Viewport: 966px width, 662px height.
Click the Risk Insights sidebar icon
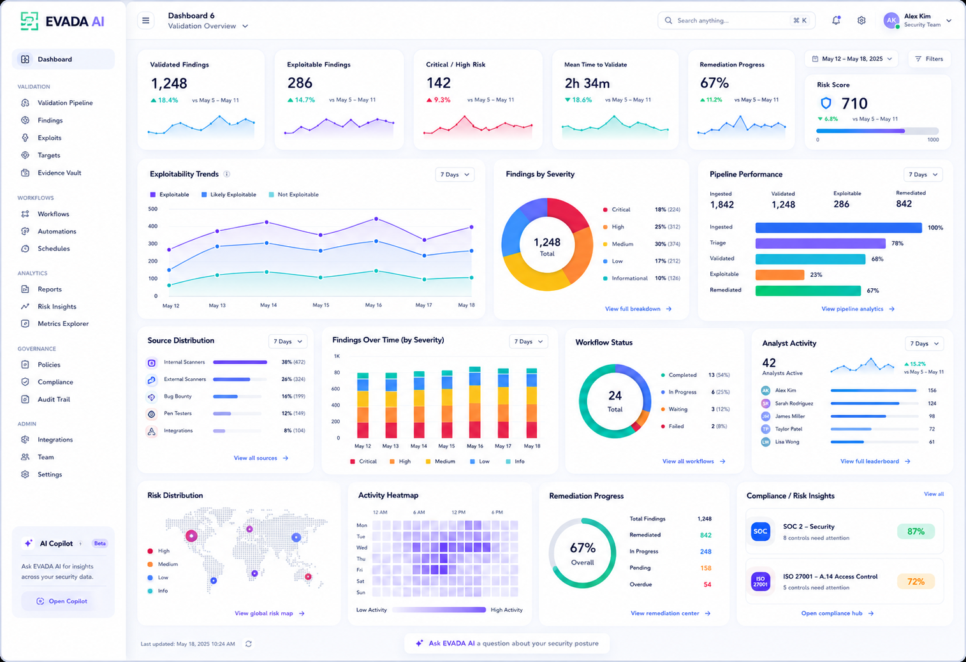pos(26,307)
